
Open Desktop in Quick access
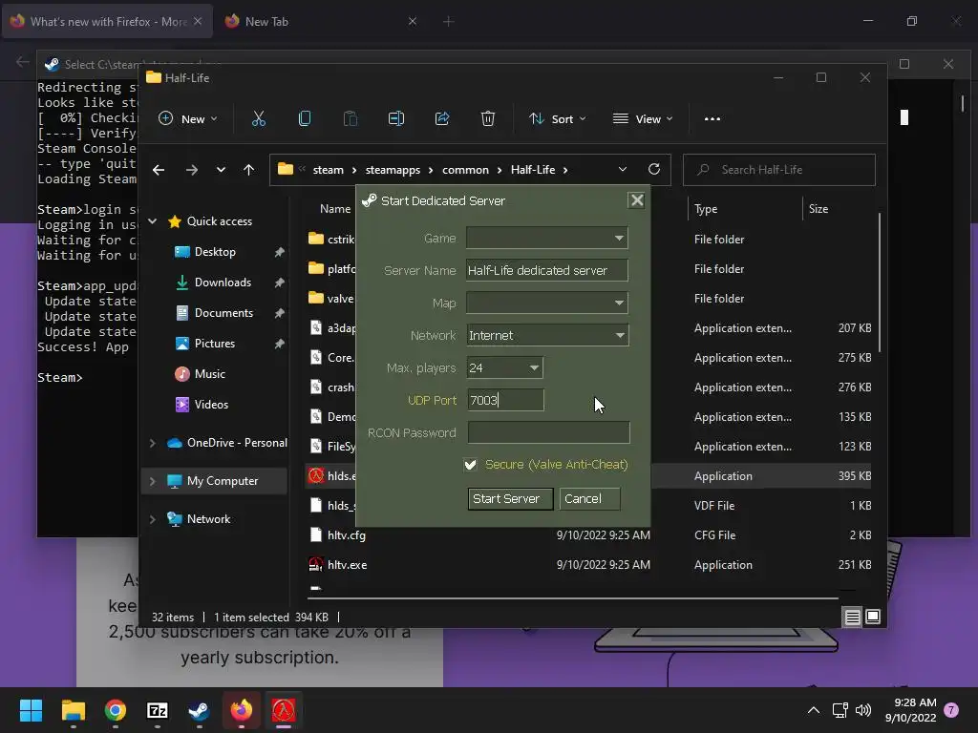pos(215,252)
